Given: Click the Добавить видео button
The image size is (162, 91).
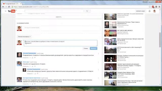Looking at the screenshot, I should [140, 11].
